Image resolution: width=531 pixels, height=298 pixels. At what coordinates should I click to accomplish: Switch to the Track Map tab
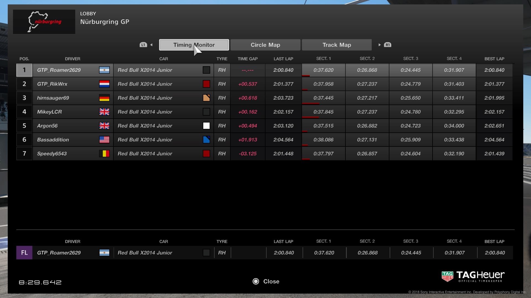(x=337, y=45)
